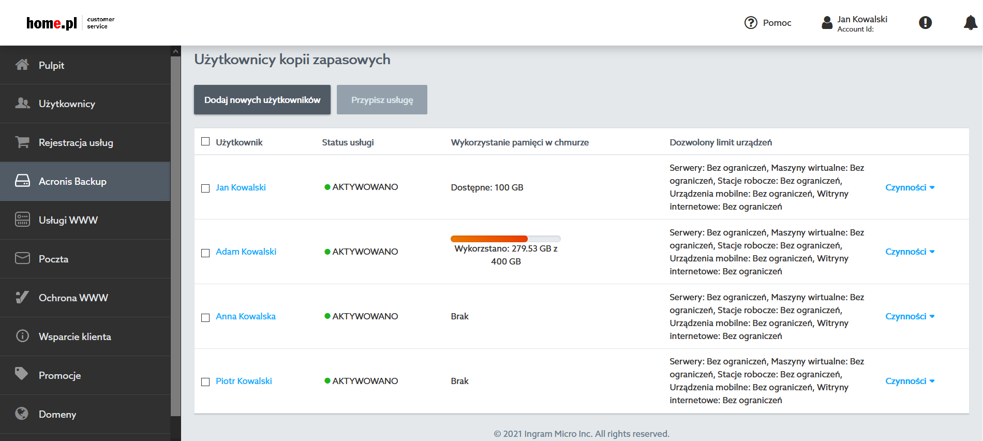The image size is (983, 441).
Task: Expand Czynności dropdown for Anna Kowalska
Action: coord(910,316)
